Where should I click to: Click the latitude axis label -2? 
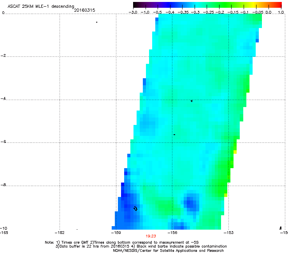(x=3, y=56)
